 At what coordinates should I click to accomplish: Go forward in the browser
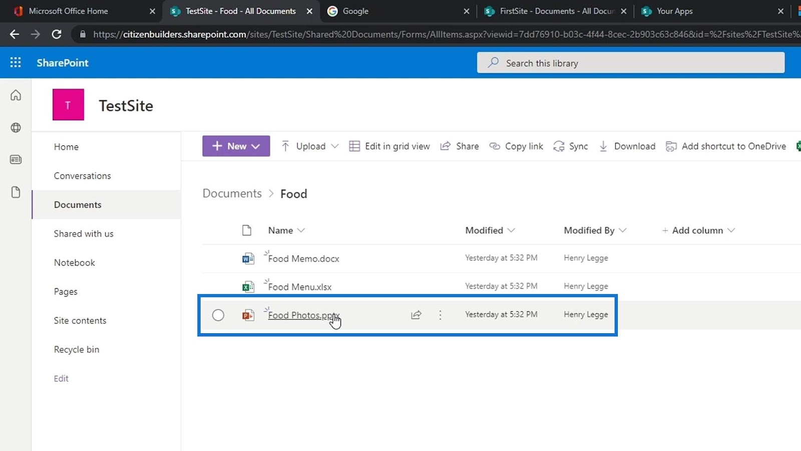tap(35, 34)
